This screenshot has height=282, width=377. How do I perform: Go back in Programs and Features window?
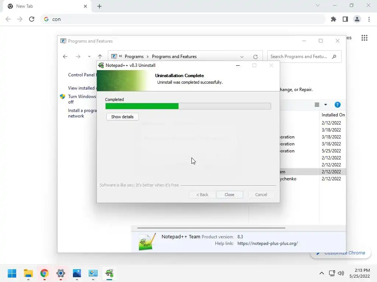(65, 57)
